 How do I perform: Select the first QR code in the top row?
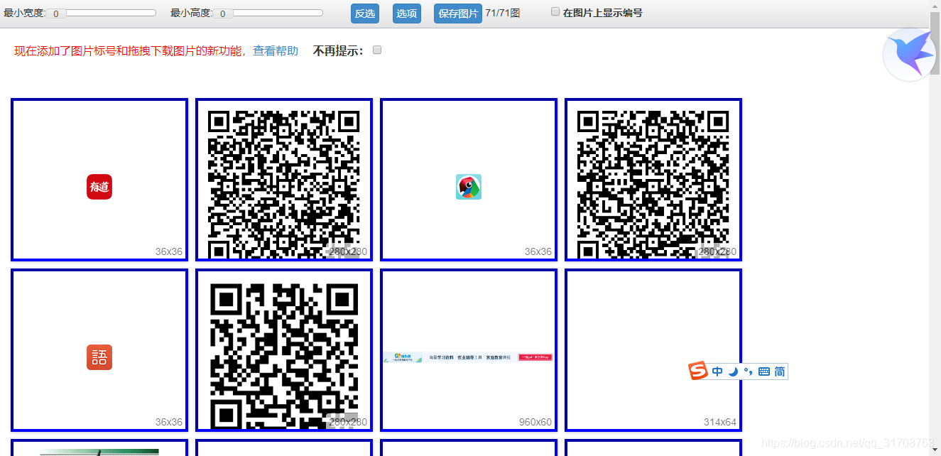[x=284, y=180]
